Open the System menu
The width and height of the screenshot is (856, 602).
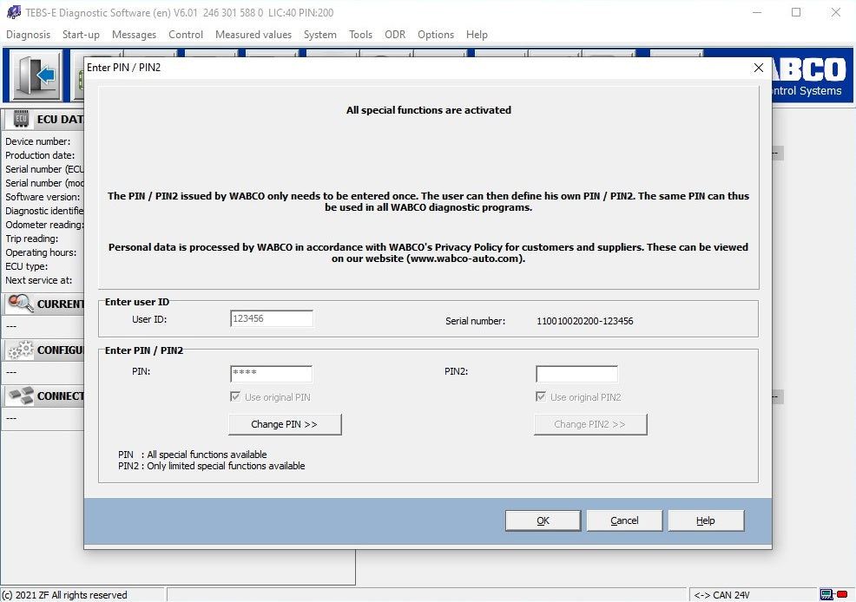point(319,35)
